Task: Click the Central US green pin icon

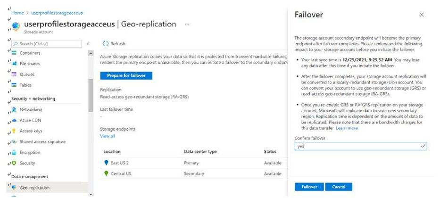Action: click(106, 173)
